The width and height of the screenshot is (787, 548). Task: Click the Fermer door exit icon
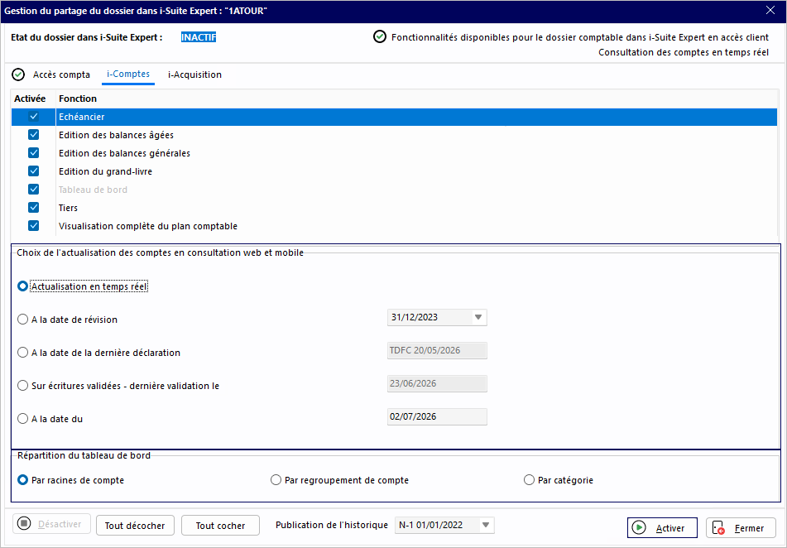coord(719,528)
